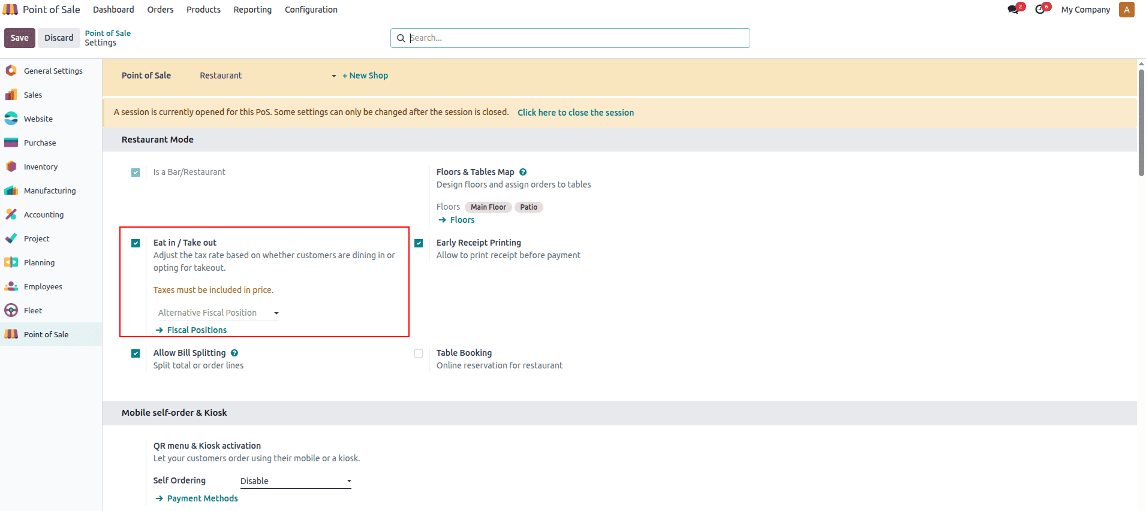
Task: Open Planning settings in the sidebar
Action: coord(51,262)
